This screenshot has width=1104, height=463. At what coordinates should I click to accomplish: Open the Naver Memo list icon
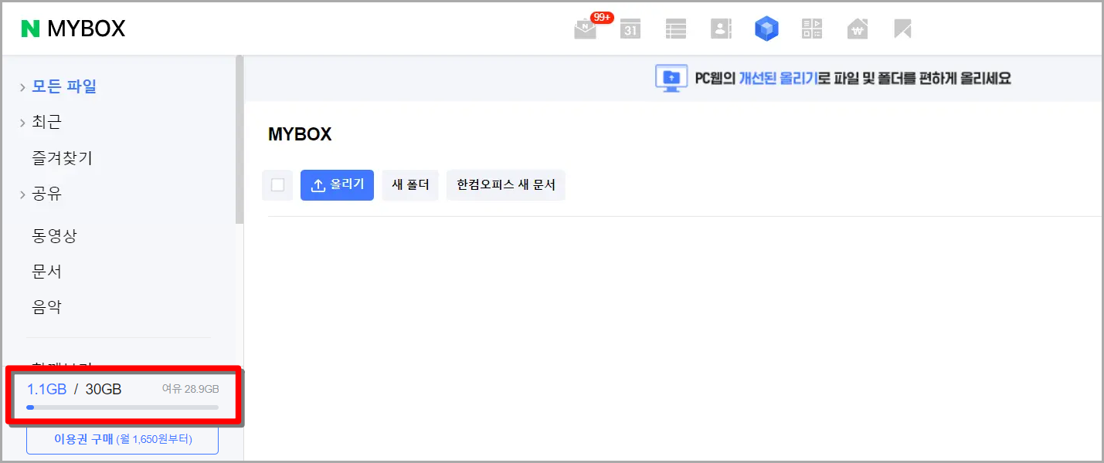coord(676,29)
